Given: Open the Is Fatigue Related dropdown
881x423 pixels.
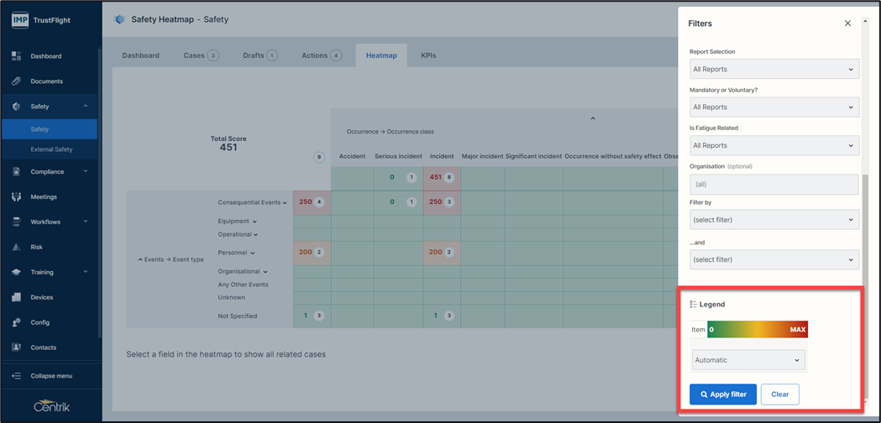Looking at the screenshot, I should pyautogui.click(x=773, y=146).
